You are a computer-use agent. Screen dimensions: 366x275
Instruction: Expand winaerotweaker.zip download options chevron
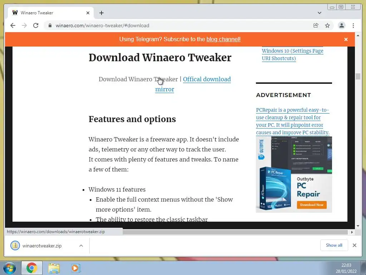point(81,246)
